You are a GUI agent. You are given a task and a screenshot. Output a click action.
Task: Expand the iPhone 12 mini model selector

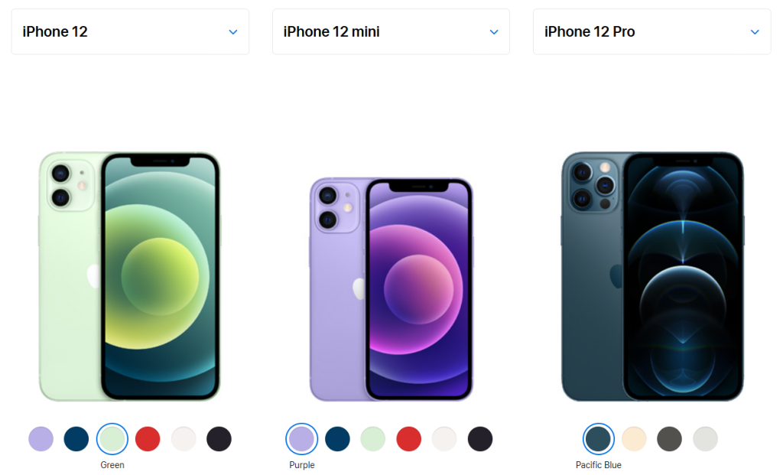[391, 31]
